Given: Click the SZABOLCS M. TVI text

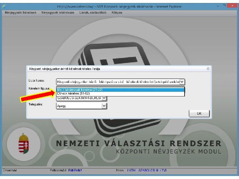Looking at the screenshot, I should 152,170.
